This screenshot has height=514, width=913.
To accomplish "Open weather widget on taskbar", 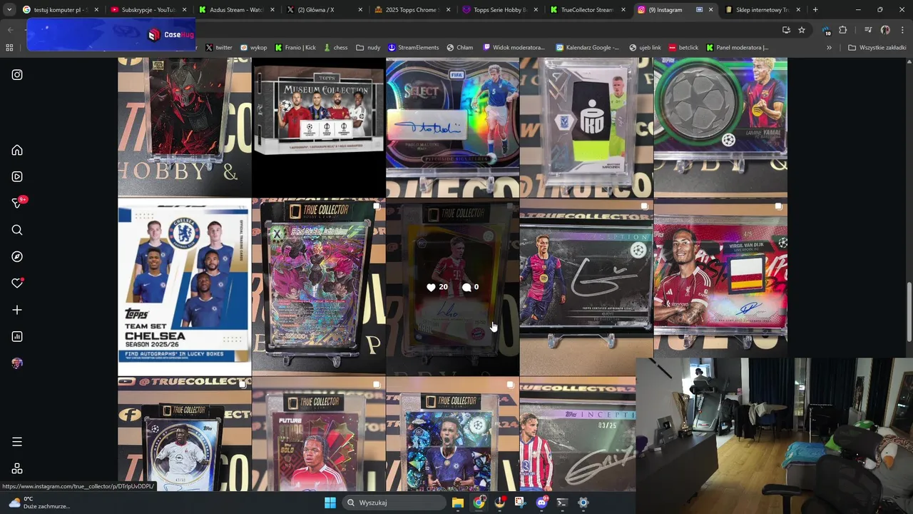I will pos(41,503).
